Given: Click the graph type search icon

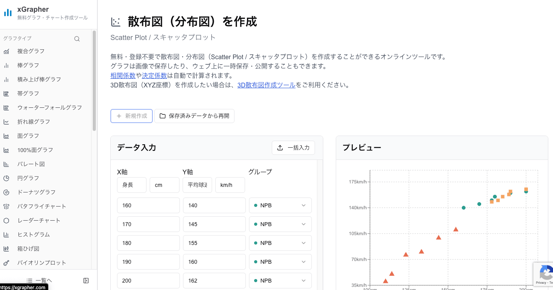Looking at the screenshot, I should [x=77, y=38].
